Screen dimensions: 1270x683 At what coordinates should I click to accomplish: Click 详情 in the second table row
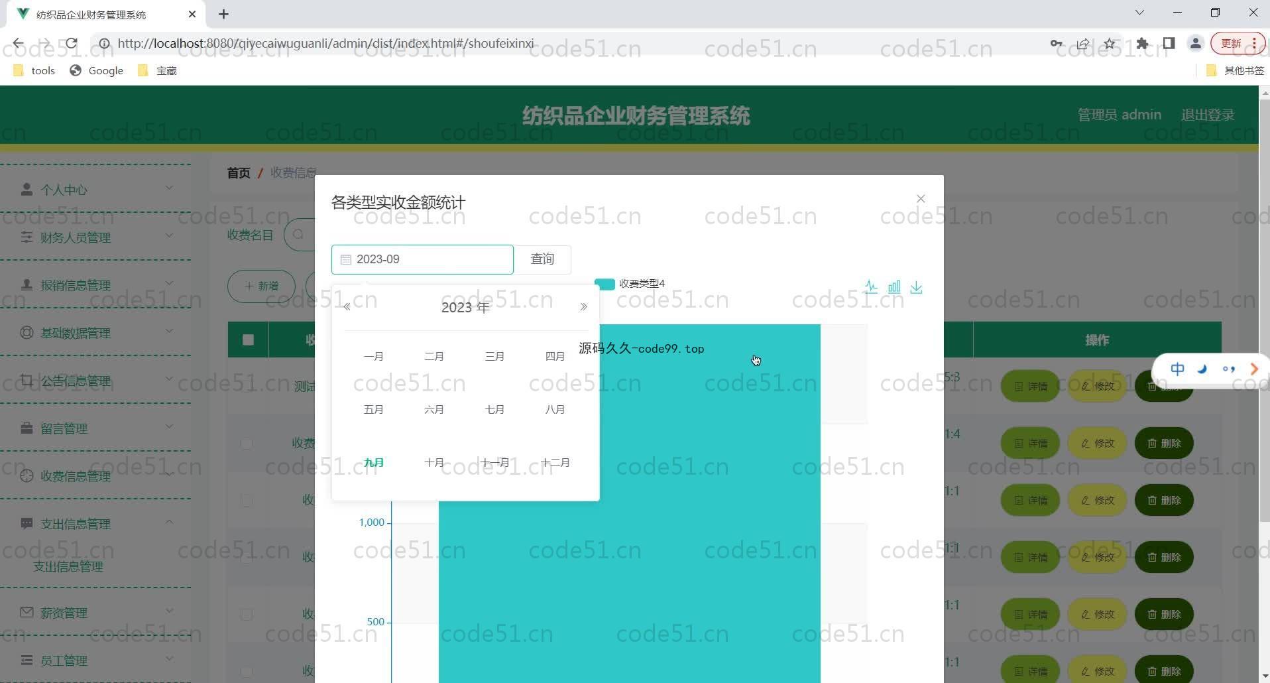1030,443
